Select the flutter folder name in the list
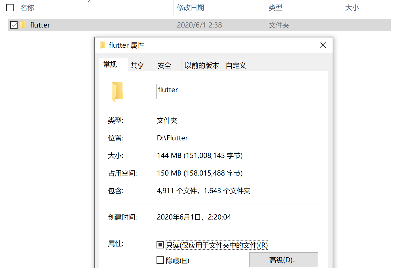 tap(40, 25)
